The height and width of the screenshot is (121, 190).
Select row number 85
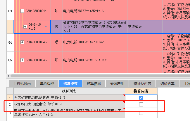tap(10, 60)
